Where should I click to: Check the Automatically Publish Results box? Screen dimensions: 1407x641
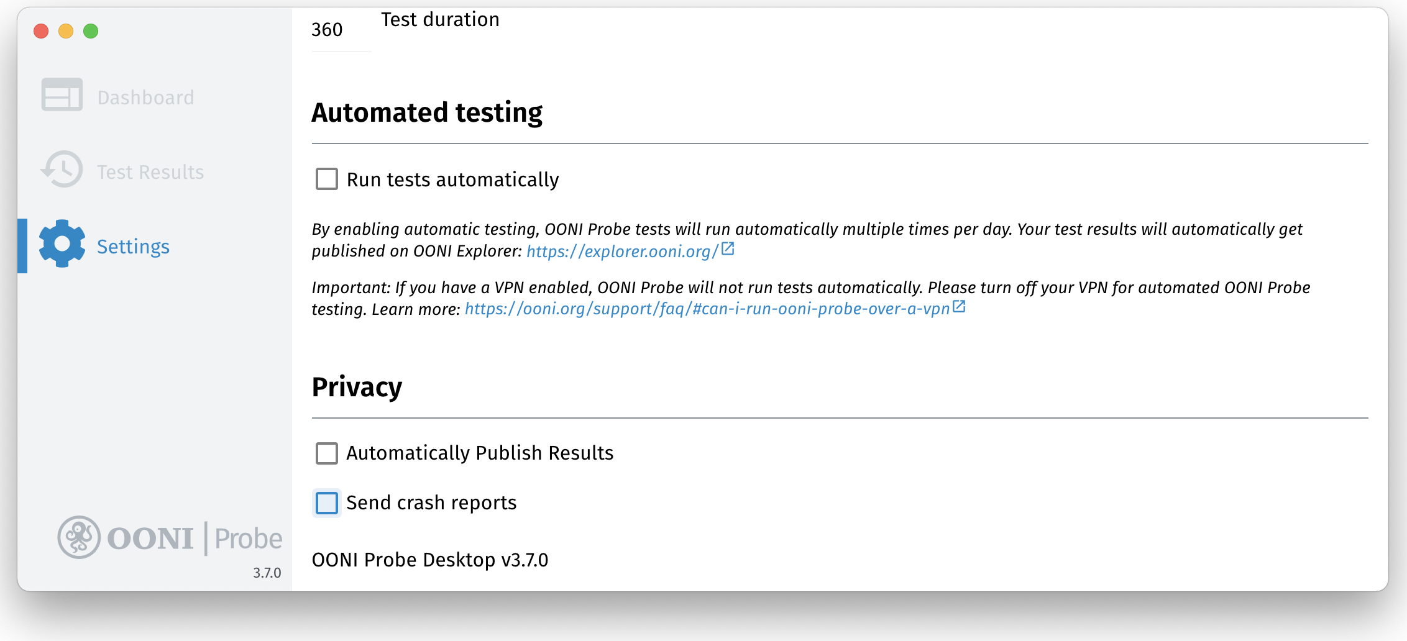click(327, 453)
